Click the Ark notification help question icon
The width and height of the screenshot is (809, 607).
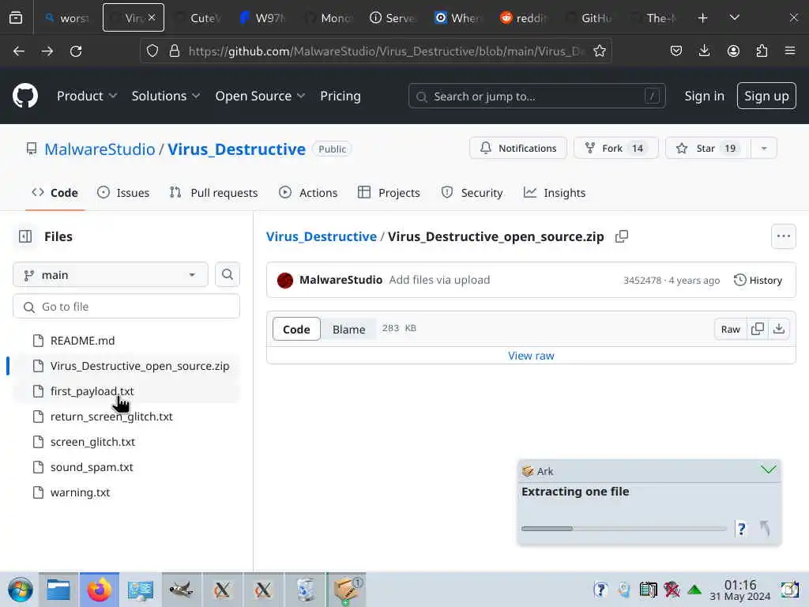(741, 529)
